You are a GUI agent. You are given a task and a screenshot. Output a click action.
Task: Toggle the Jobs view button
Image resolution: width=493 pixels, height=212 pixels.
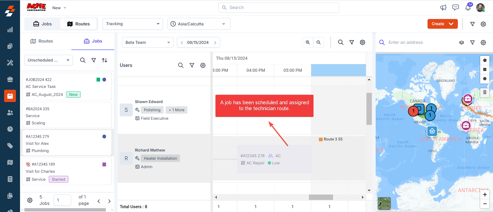43,24
